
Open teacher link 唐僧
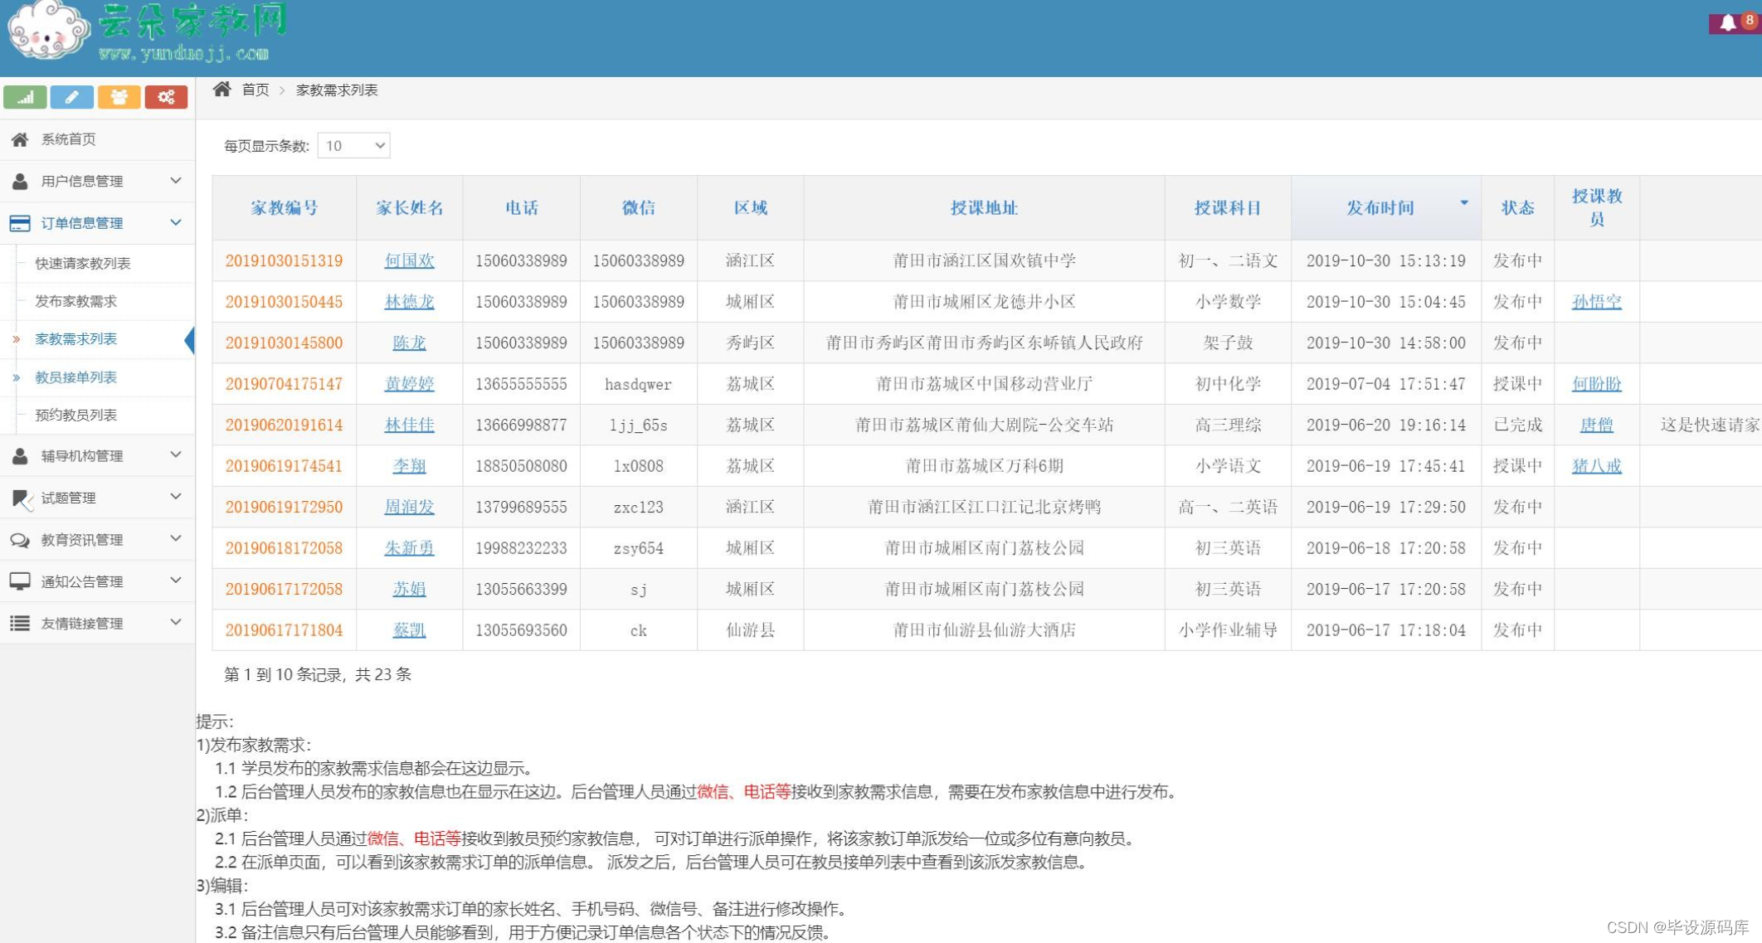[x=1596, y=425]
